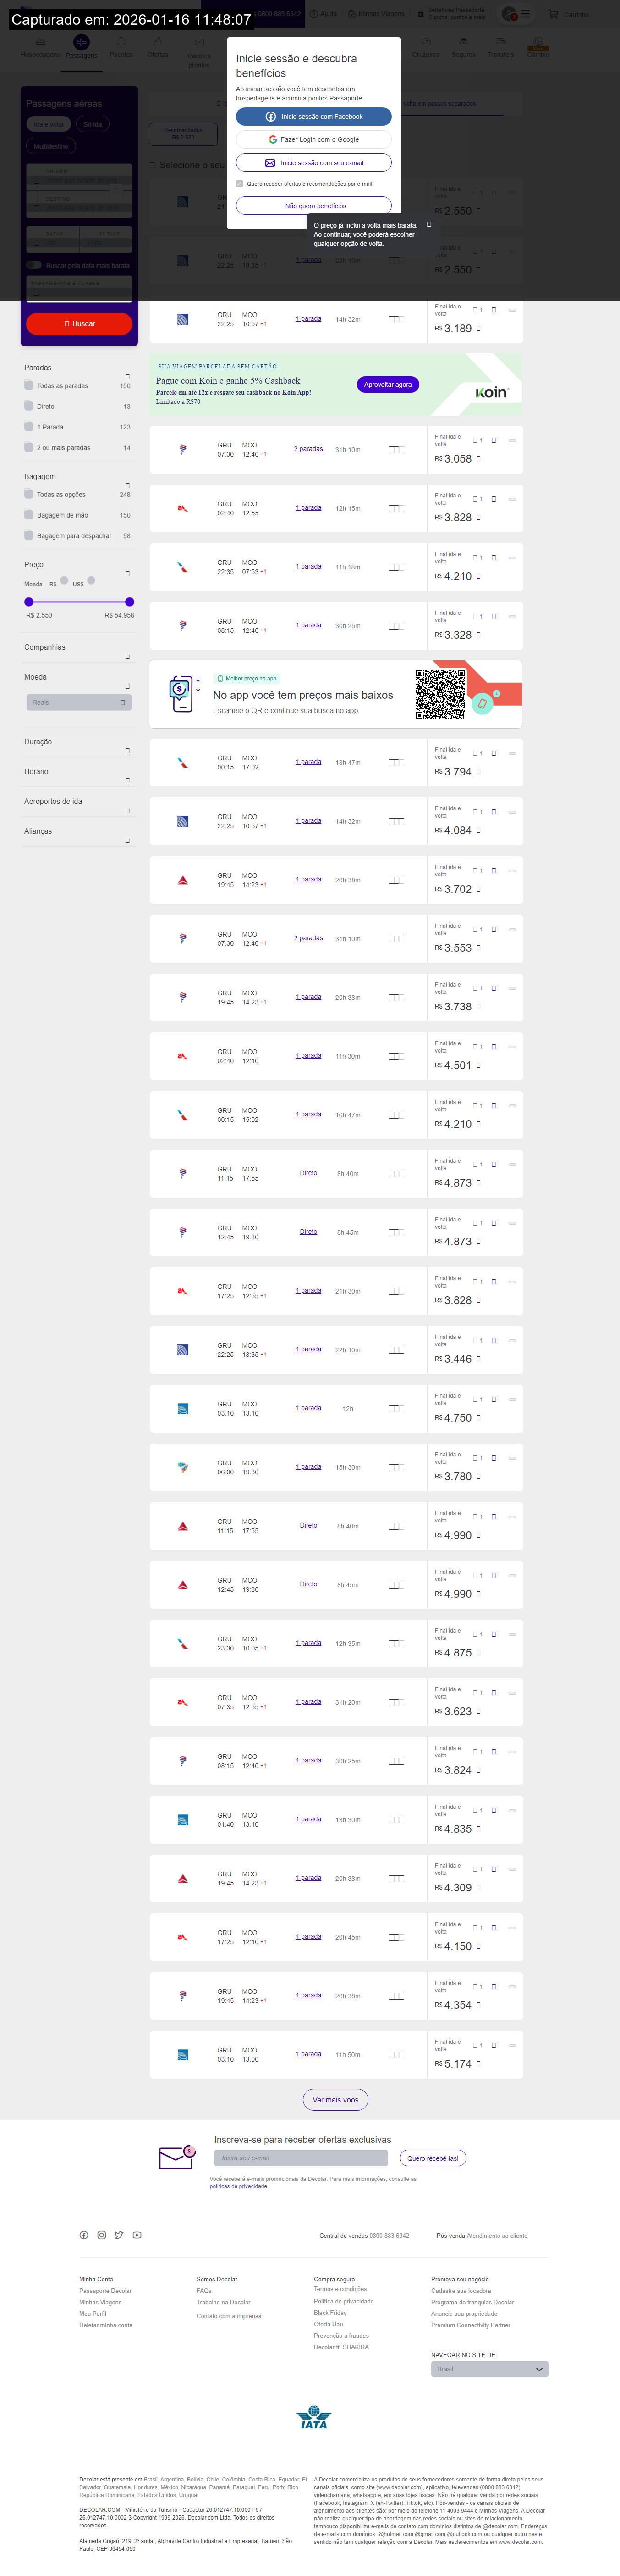Viewport: 620px width, 2576px height.
Task: Click the IATA logo in the footer
Action: (x=313, y=2418)
